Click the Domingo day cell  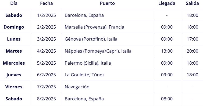click(14, 27)
